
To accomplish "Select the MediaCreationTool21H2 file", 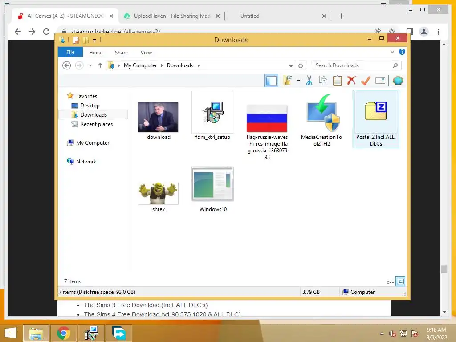I will click(322, 120).
